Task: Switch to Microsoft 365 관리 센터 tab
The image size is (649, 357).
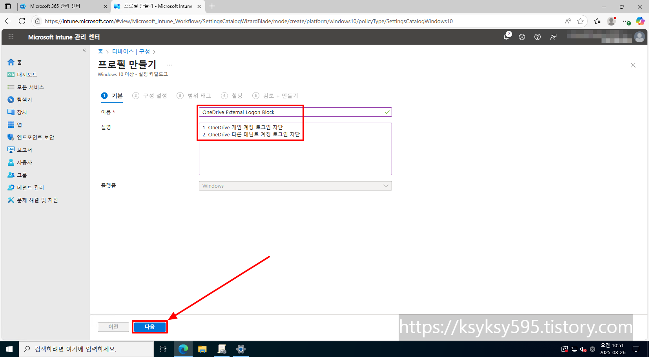Action: point(63,6)
